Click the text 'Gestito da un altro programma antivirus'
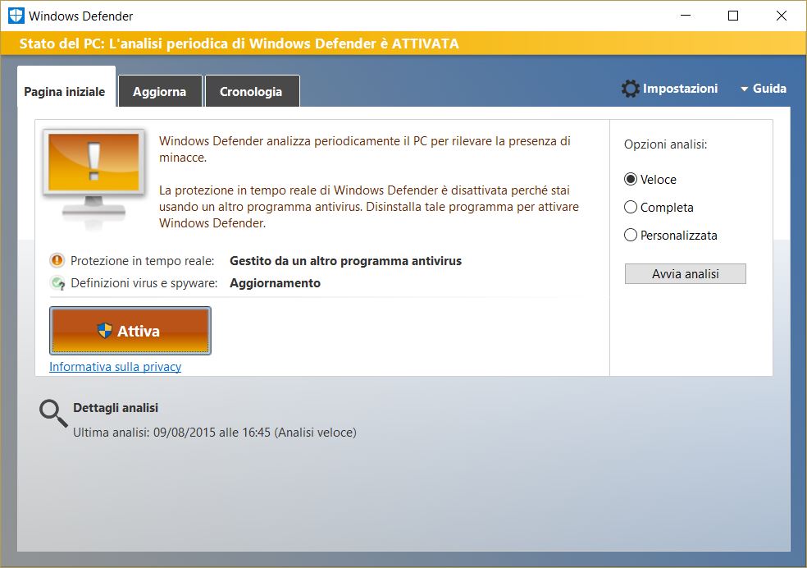Screen dimensions: 807x568 345,261
